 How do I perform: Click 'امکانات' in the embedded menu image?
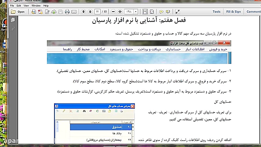(100, 49)
